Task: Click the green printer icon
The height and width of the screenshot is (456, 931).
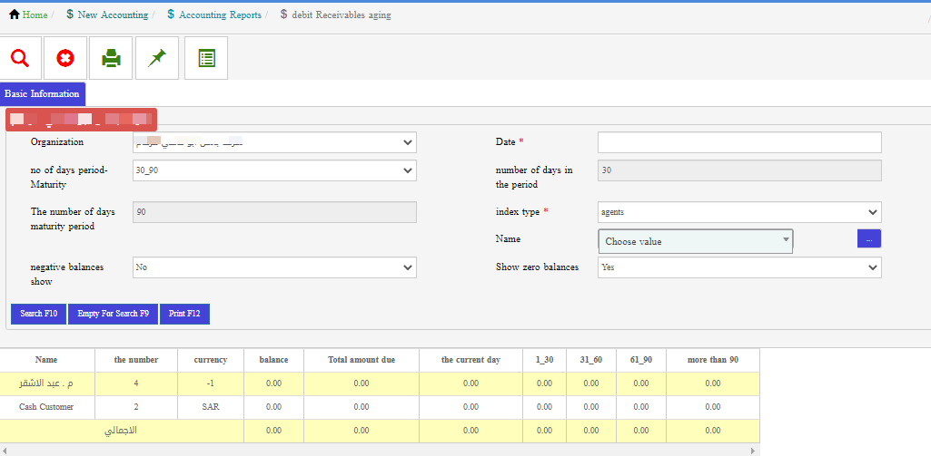Action: [x=111, y=58]
